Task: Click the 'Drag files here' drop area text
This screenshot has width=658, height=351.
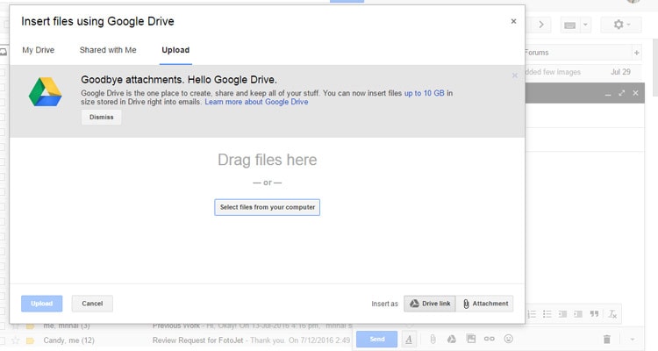Action: point(268,160)
